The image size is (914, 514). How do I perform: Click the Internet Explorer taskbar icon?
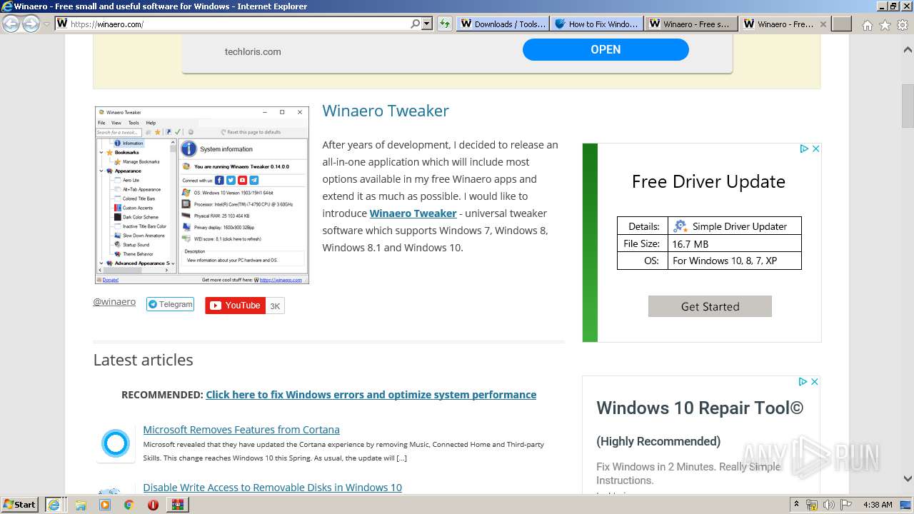pyautogui.click(x=54, y=505)
